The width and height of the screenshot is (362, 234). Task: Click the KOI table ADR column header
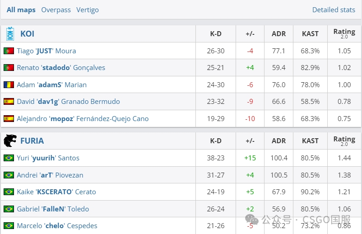278,34
